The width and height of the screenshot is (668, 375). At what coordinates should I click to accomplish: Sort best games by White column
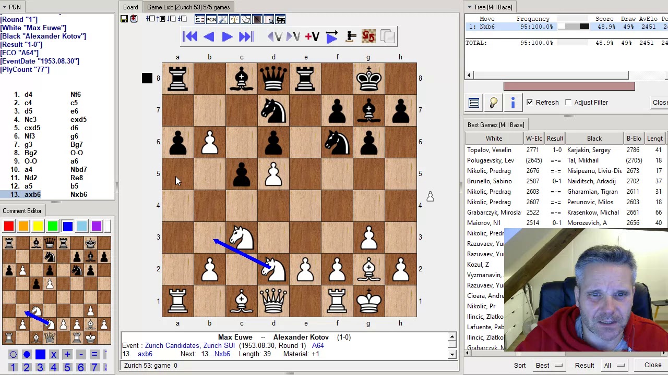click(x=494, y=139)
